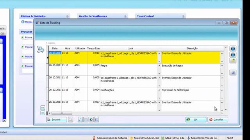250x140 pixels.
Task: Click the Utilizador column header
Action: click(x=80, y=48)
